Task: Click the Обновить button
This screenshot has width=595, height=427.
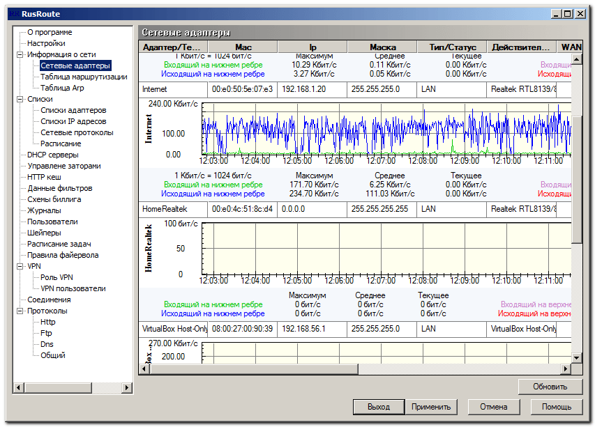Action: tap(550, 387)
